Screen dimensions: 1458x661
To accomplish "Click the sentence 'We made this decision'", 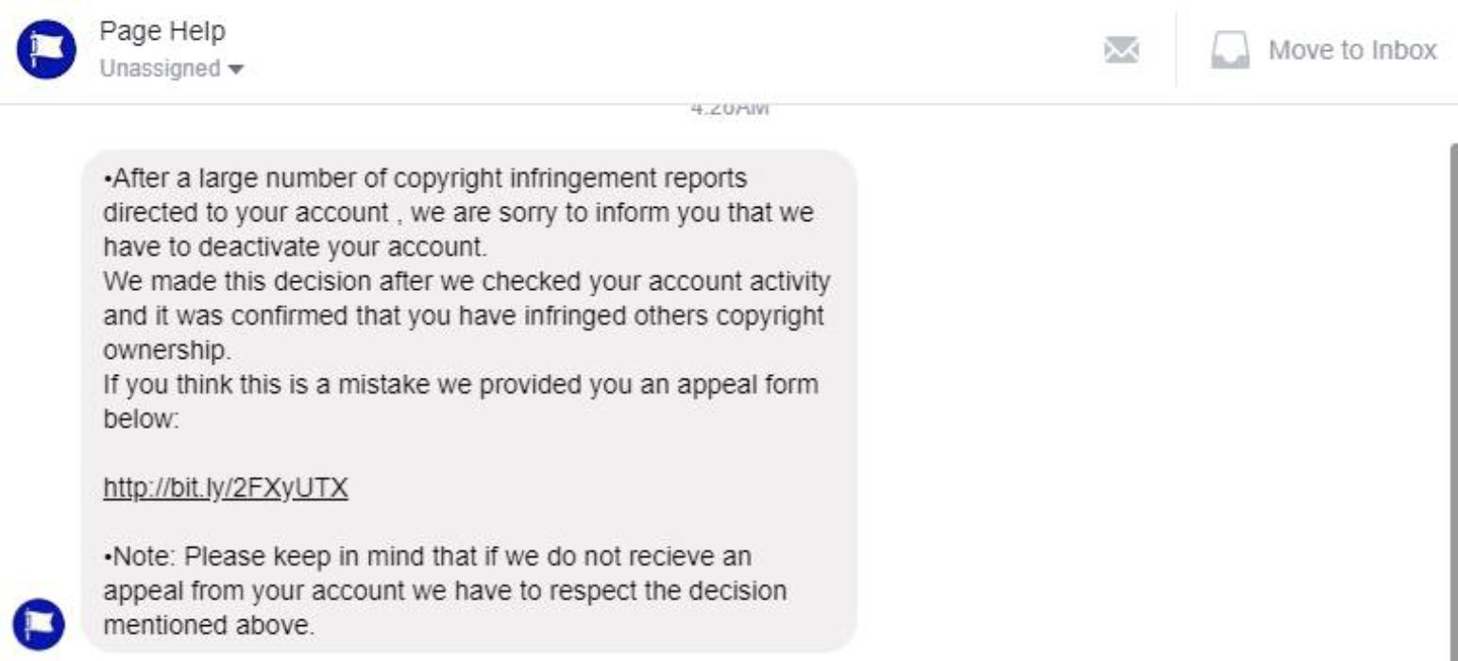I will pos(283,281).
